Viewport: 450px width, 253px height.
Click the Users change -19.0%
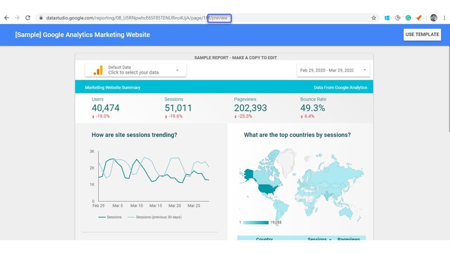coord(101,116)
